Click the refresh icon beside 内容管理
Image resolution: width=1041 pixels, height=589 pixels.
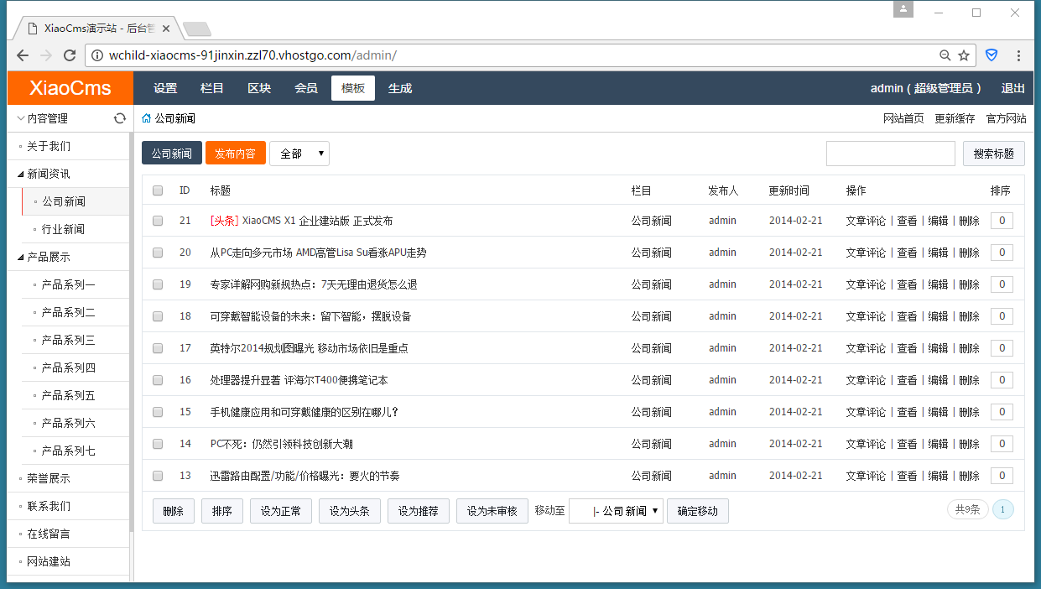coord(120,118)
